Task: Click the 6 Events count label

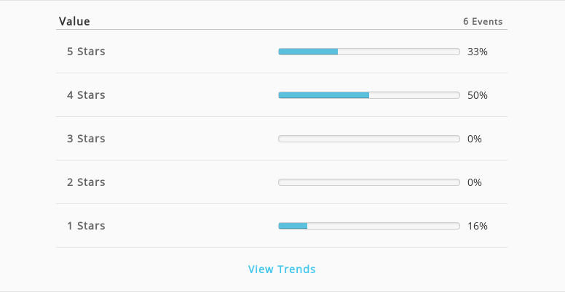Action: point(483,22)
